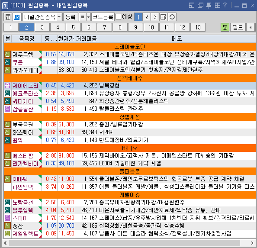Click the 코드등록 button
Image resolution: width=257 pixels, height=248 pixels.
[x=103, y=17]
